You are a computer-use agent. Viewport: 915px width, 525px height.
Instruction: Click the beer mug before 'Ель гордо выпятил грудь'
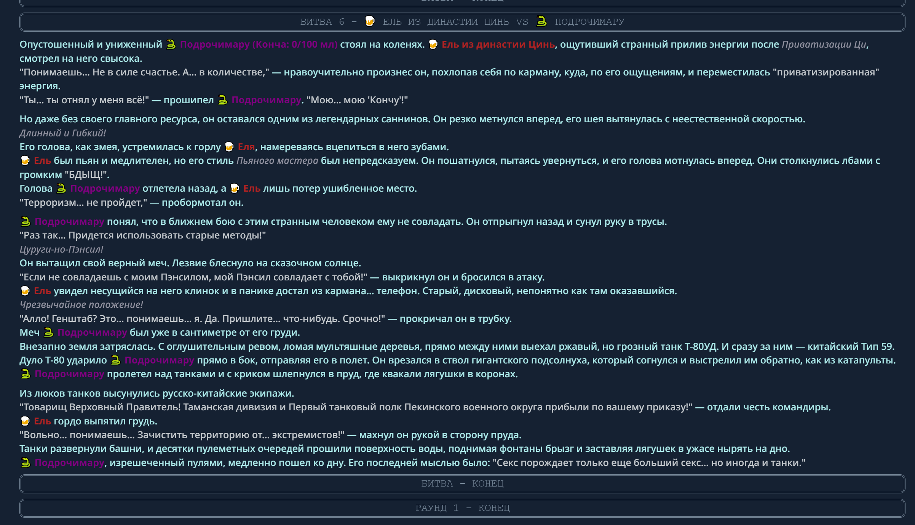[x=25, y=421]
